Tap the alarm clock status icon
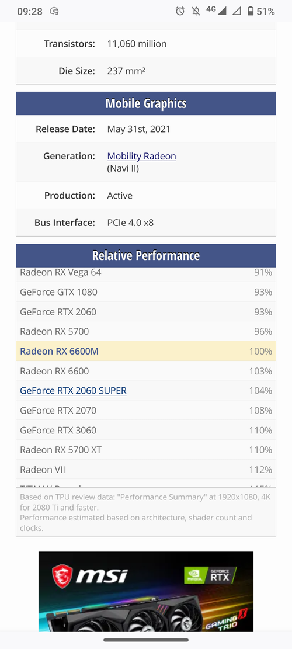292x649 pixels. pyautogui.click(x=180, y=11)
